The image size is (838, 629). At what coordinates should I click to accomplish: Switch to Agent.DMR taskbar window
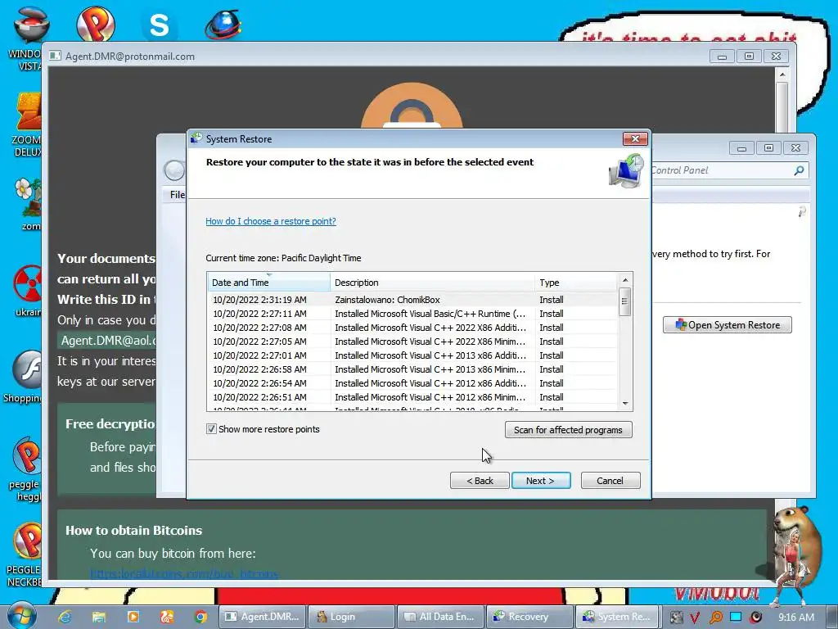click(262, 617)
